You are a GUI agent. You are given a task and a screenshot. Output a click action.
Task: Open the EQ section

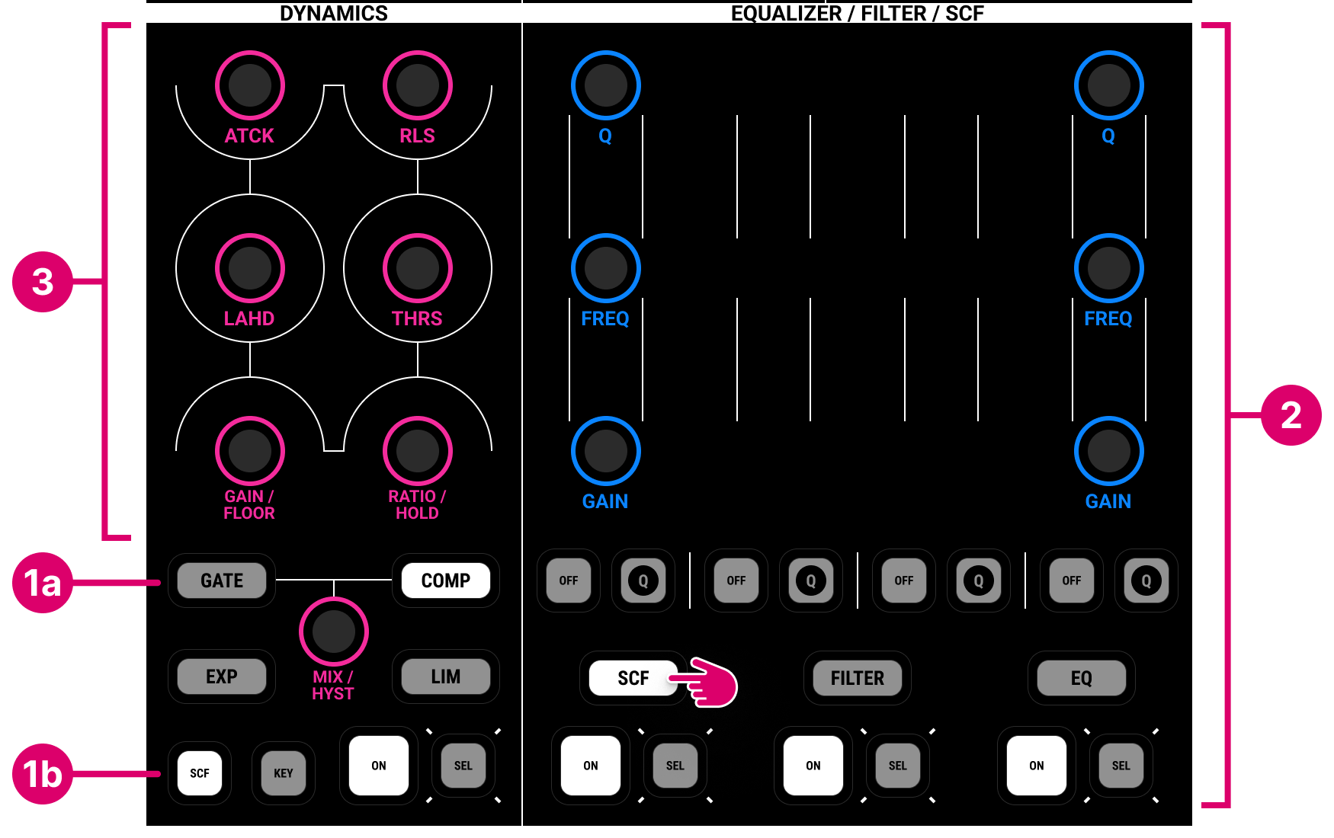coord(1081,677)
